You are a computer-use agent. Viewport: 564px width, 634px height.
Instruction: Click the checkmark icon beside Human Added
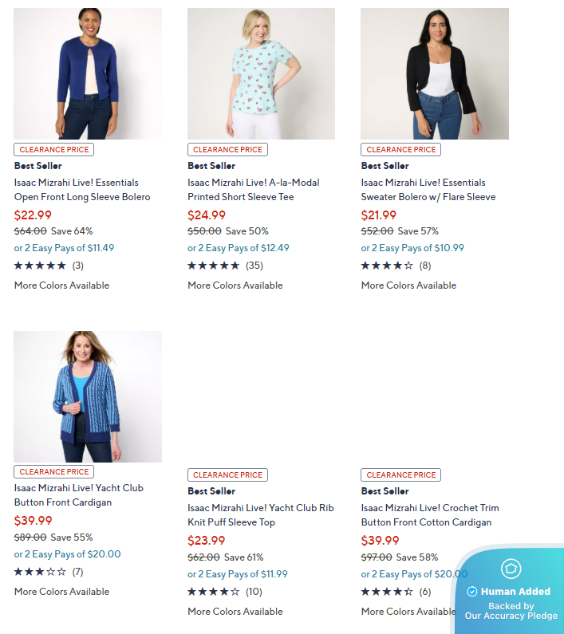pyautogui.click(x=471, y=592)
